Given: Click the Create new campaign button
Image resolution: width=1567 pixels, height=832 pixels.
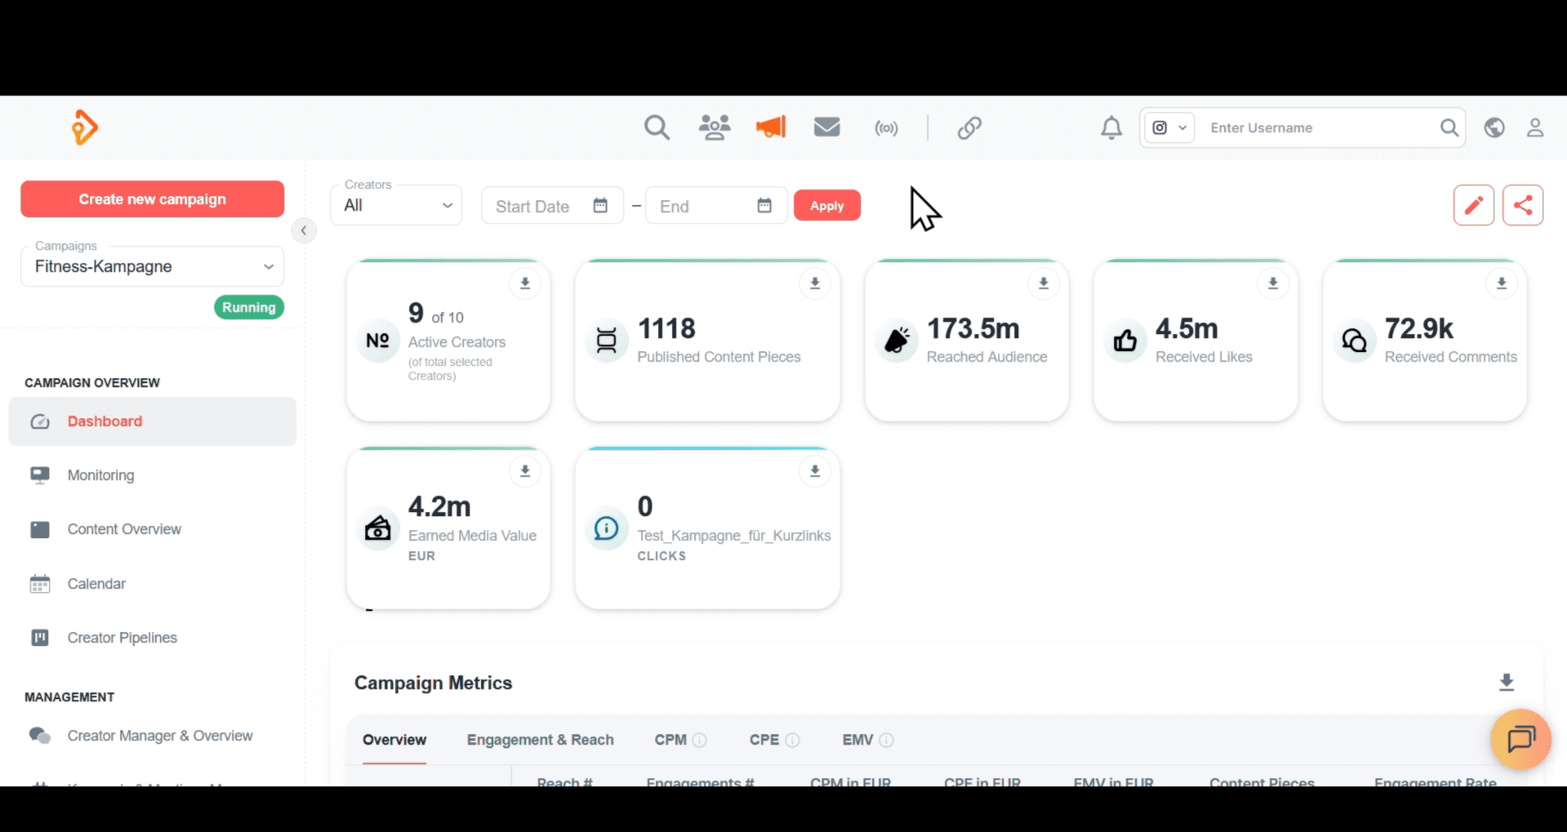Looking at the screenshot, I should click(x=153, y=199).
